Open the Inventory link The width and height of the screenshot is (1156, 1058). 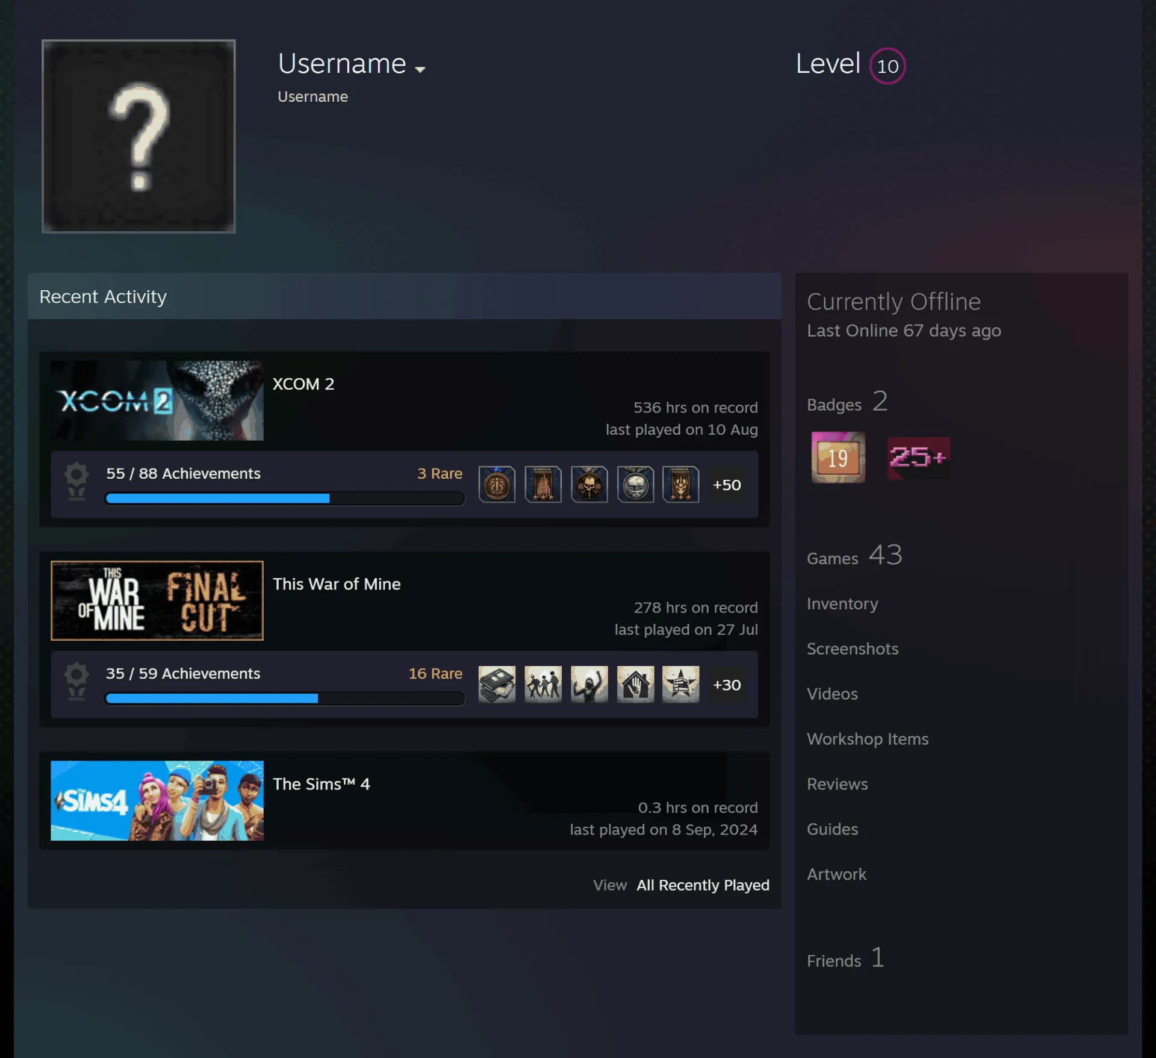tap(842, 604)
